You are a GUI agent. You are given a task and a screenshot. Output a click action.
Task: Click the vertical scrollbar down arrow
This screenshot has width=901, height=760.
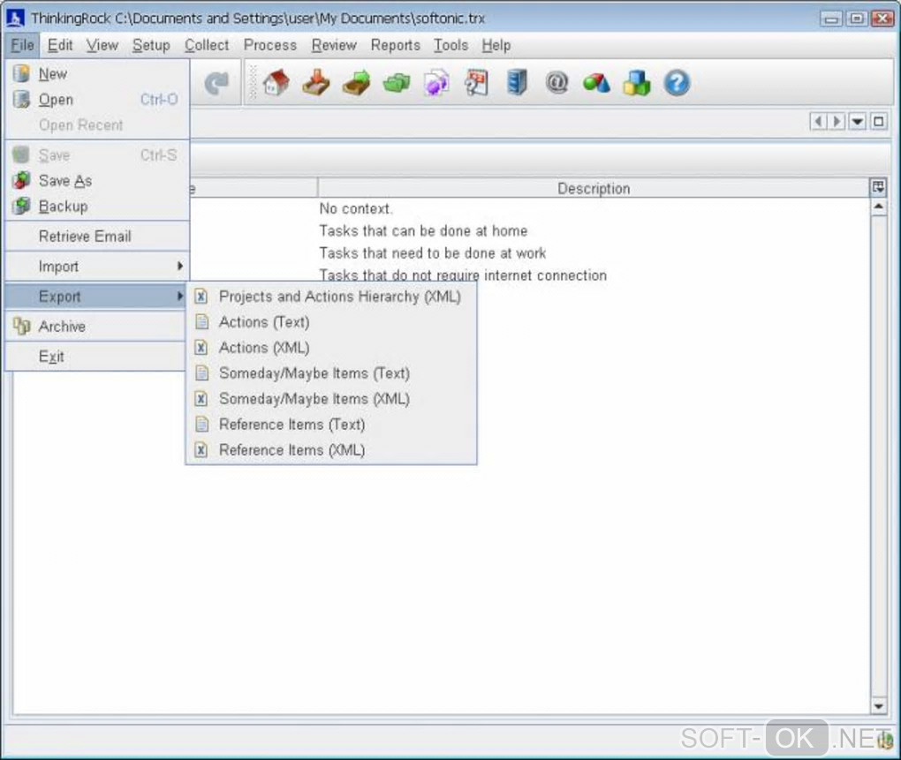point(879,706)
